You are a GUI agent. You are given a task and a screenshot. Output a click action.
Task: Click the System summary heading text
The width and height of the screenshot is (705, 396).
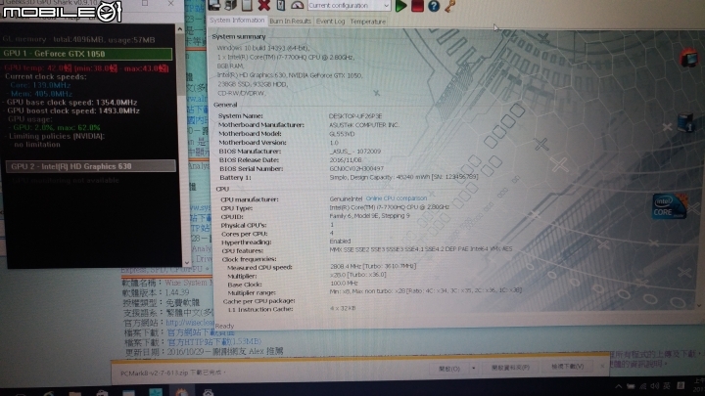coord(239,36)
